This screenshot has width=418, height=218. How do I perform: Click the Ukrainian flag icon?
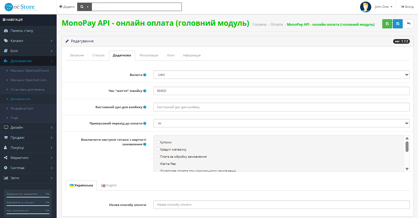[x=72, y=185]
